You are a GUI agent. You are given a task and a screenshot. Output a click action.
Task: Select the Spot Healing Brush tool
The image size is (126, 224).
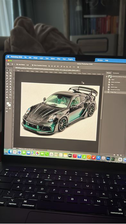coord(11,79)
